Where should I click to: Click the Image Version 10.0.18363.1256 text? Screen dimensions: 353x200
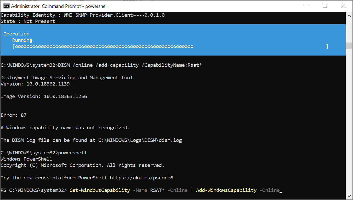coord(44,96)
